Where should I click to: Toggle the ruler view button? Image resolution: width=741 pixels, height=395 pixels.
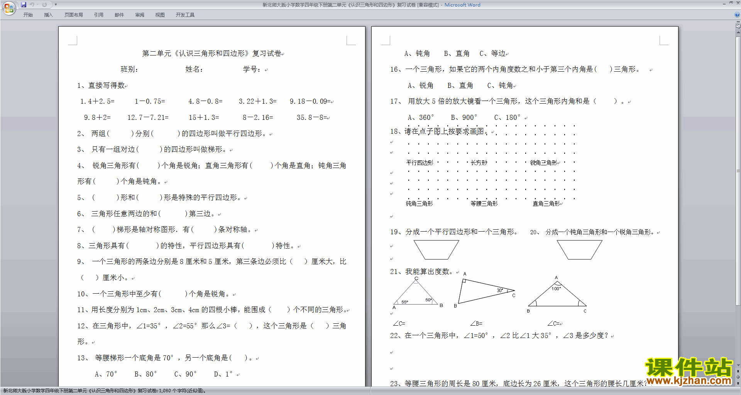point(738,26)
